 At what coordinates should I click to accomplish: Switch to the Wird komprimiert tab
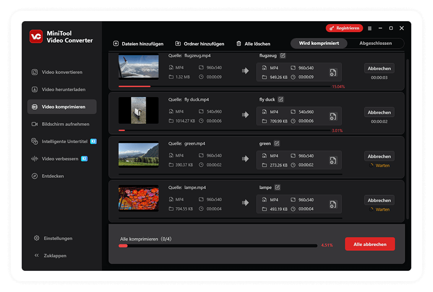tap(319, 43)
